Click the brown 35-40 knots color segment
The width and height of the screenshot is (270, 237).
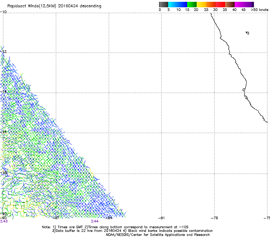[x=230, y=4]
